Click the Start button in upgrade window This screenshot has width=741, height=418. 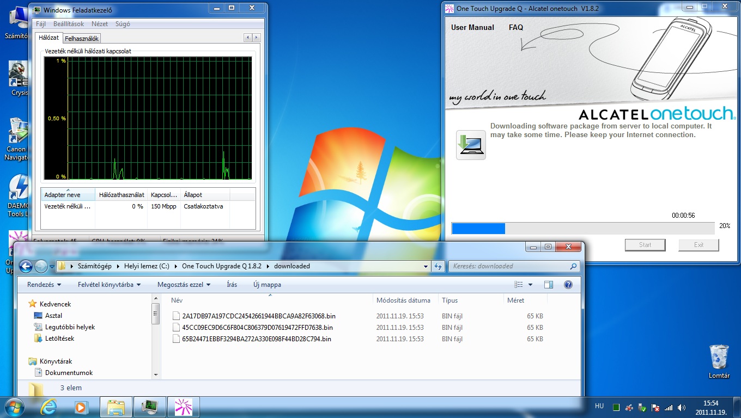point(645,245)
